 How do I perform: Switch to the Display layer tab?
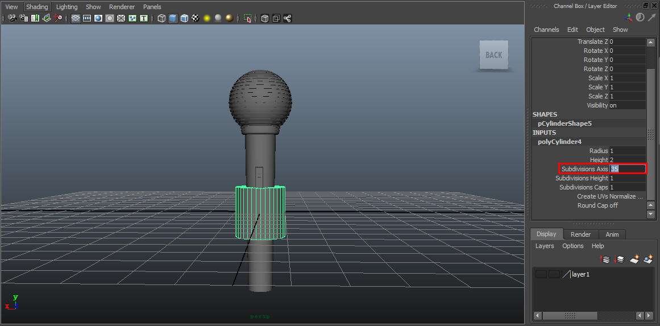pyautogui.click(x=546, y=234)
